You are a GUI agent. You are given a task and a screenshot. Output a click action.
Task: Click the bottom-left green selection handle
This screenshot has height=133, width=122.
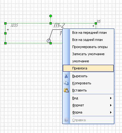tap(5, 43)
